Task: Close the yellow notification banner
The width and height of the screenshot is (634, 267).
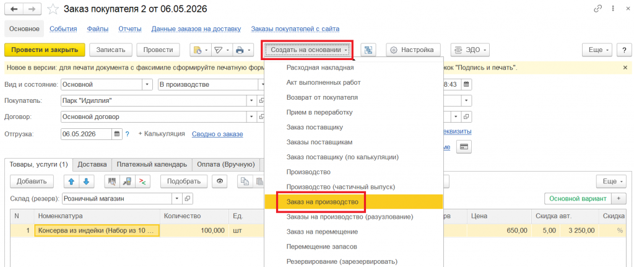Action: pyautogui.click(x=625, y=68)
